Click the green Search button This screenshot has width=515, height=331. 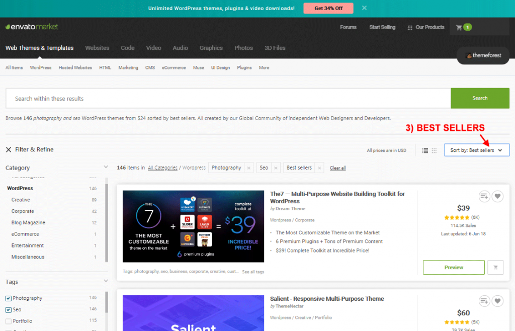click(x=480, y=98)
